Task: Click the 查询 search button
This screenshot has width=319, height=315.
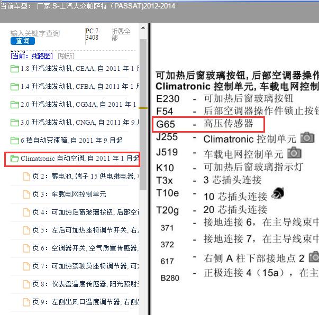Action: (x=23, y=41)
